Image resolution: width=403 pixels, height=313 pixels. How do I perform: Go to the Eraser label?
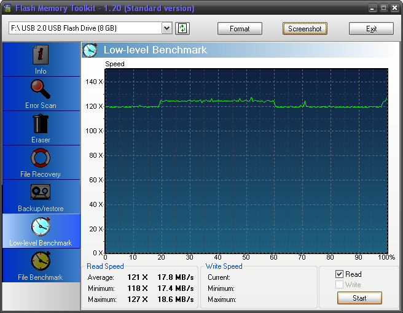point(41,140)
